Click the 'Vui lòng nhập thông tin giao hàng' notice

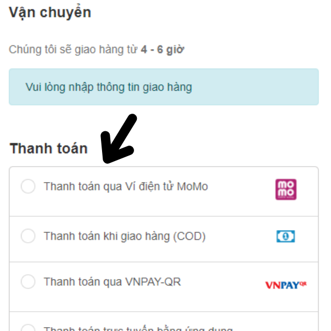[109, 87]
